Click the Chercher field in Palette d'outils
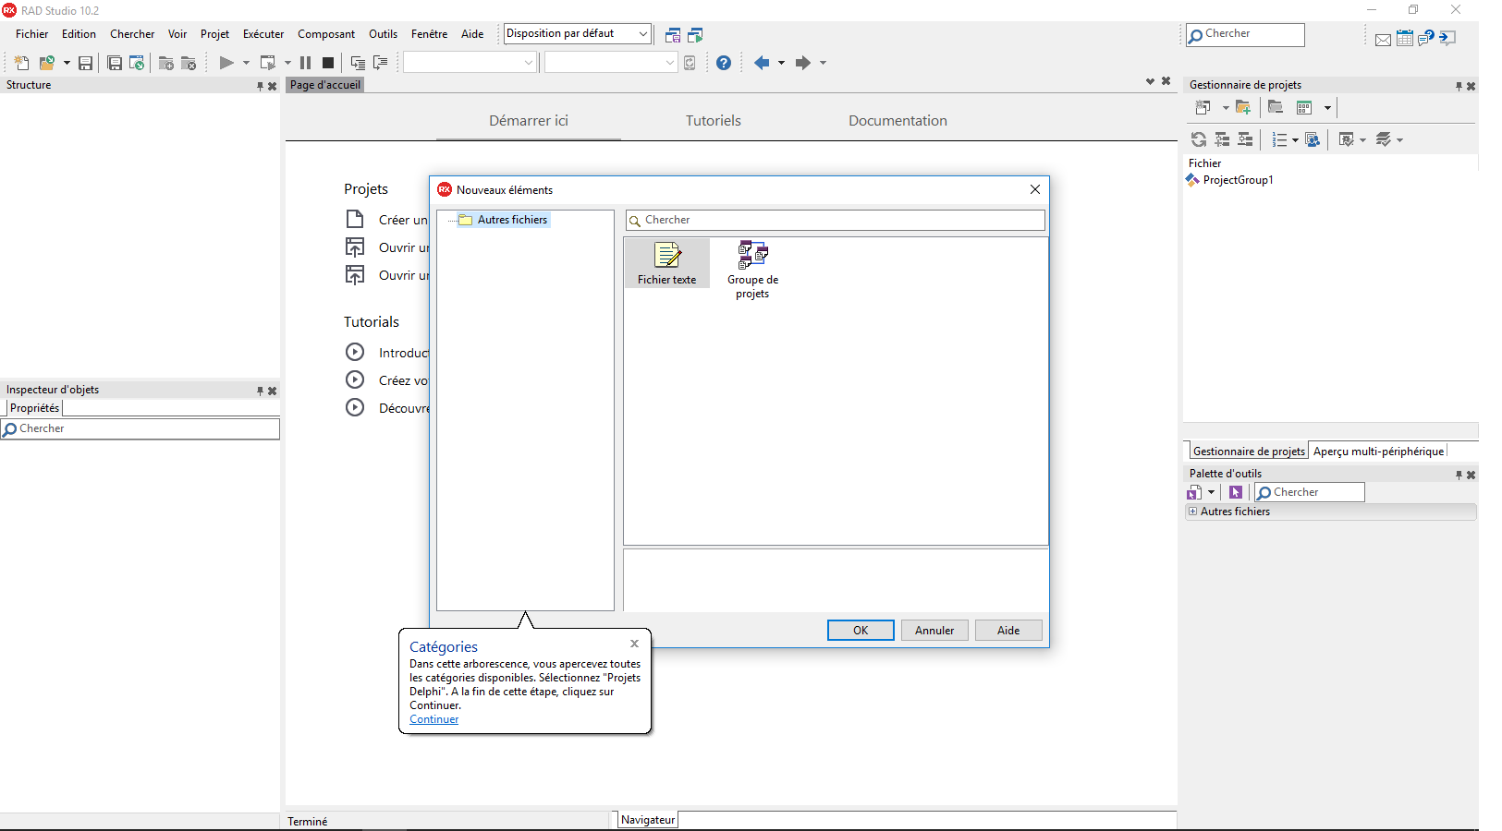 pos(1309,492)
